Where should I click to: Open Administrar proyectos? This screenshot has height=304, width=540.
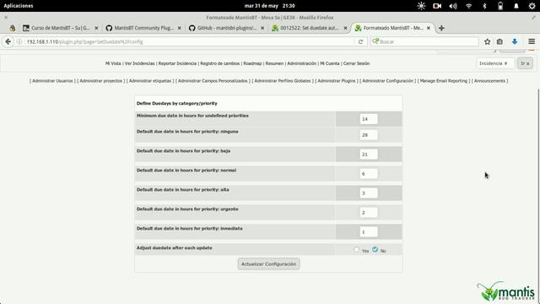pos(101,81)
